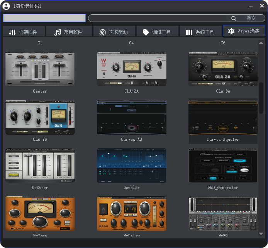Click the CLA-2A name label

[131, 91]
